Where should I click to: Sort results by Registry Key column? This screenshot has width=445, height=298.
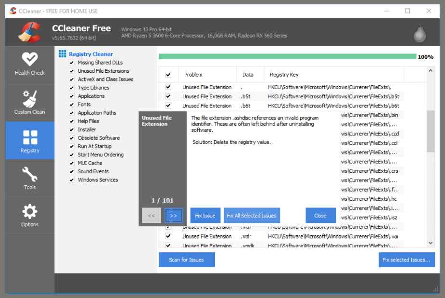pyautogui.click(x=284, y=75)
